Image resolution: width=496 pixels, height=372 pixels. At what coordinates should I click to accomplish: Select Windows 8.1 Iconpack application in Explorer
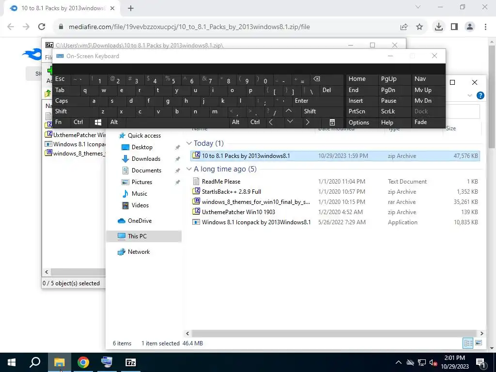tap(335, 222)
